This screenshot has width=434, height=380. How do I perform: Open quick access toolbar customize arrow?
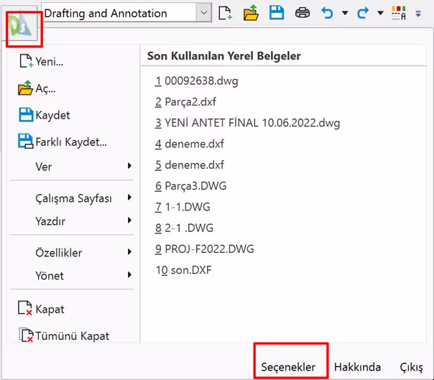click(x=418, y=13)
